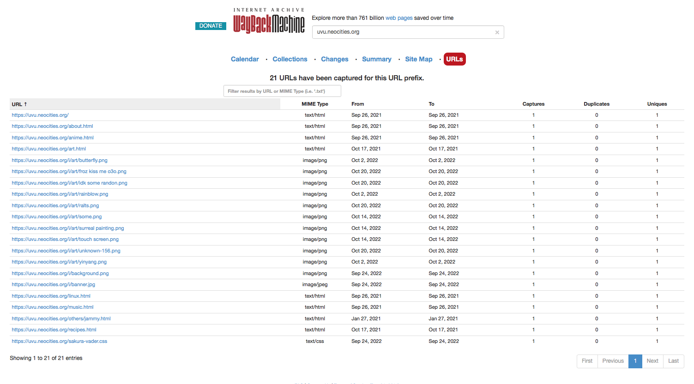Open the uvu.neocities.org homepage capture

40,115
